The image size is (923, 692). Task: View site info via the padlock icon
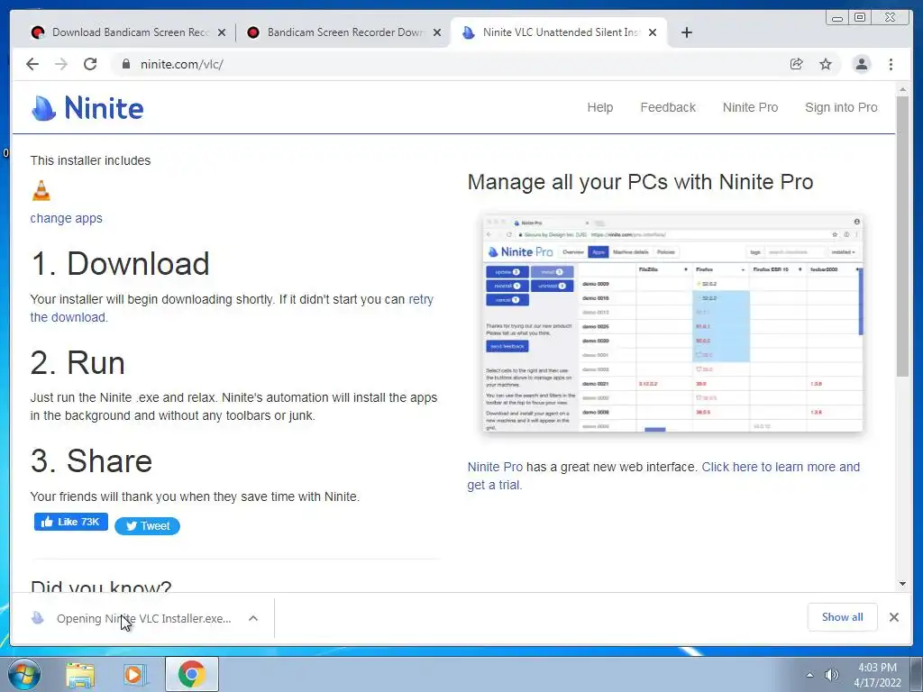pos(125,64)
